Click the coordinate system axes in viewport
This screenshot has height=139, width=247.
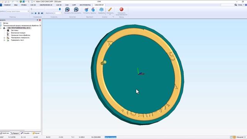click(x=140, y=72)
